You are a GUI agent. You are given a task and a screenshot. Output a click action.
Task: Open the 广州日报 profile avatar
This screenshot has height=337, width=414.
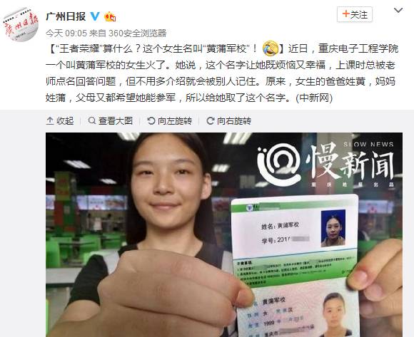pyautogui.click(x=21, y=24)
